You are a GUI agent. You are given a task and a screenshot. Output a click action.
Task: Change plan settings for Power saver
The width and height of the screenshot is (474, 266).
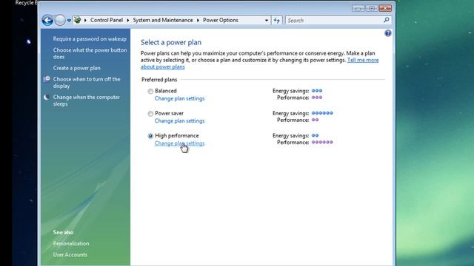coord(179,121)
